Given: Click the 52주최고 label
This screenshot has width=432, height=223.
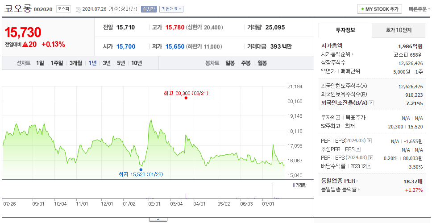Looking at the screenshot, I should pyautogui.click(x=331, y=126).
